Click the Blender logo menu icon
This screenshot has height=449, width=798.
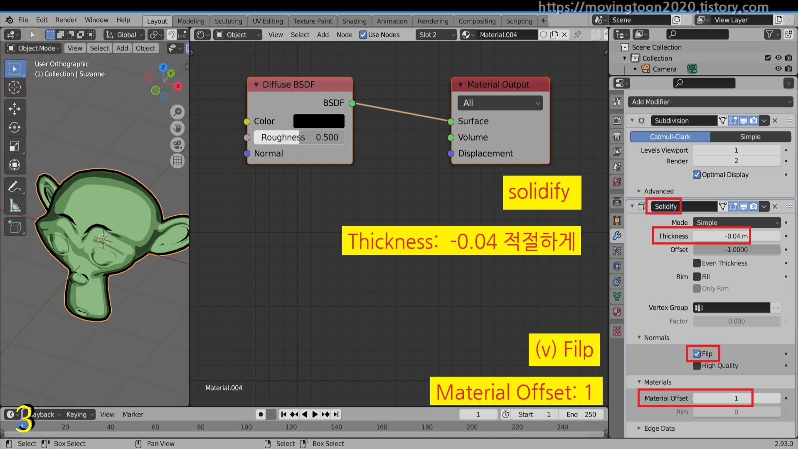9,20
